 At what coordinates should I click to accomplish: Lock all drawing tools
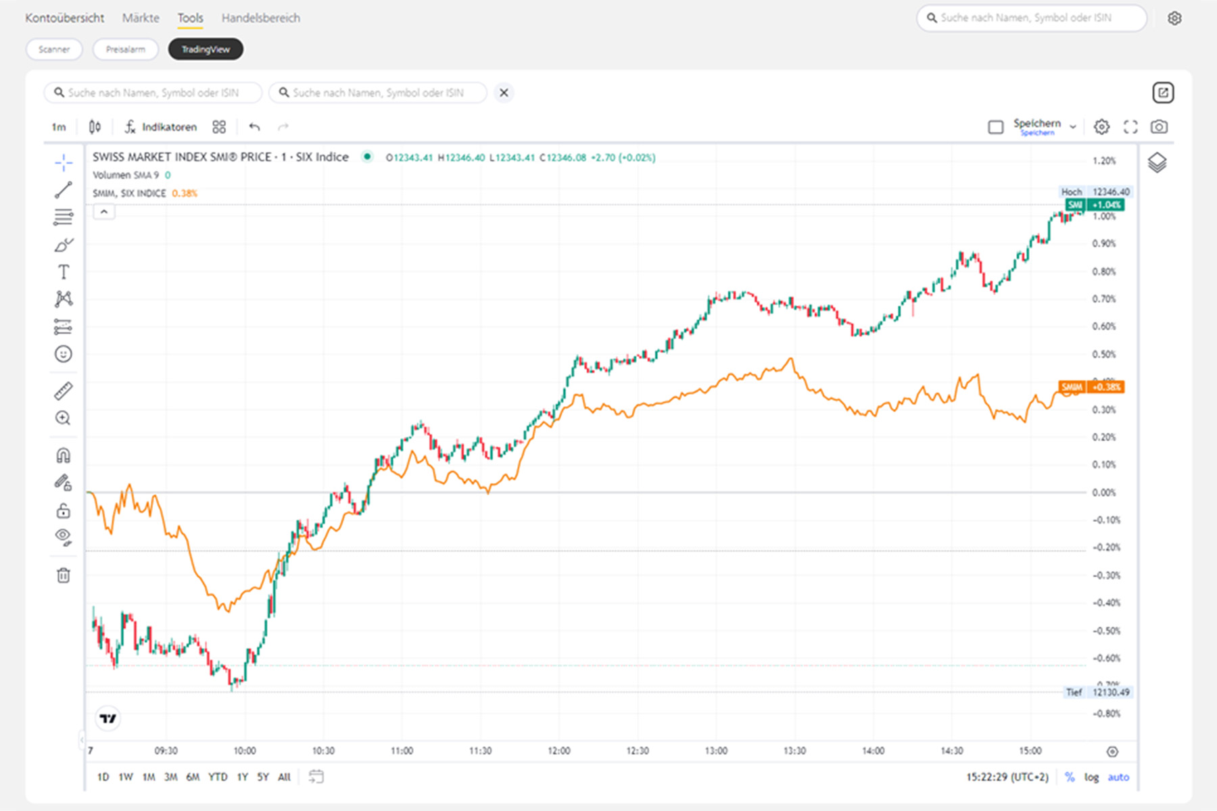[x=64, y=510]
